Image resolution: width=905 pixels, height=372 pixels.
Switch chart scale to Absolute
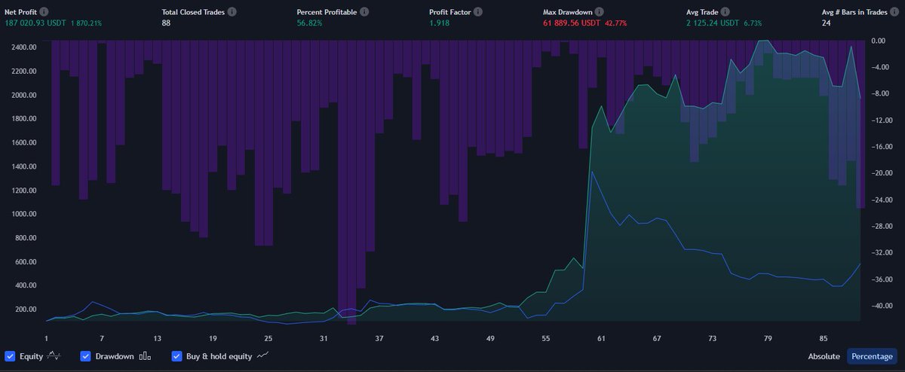click(824, 356)
